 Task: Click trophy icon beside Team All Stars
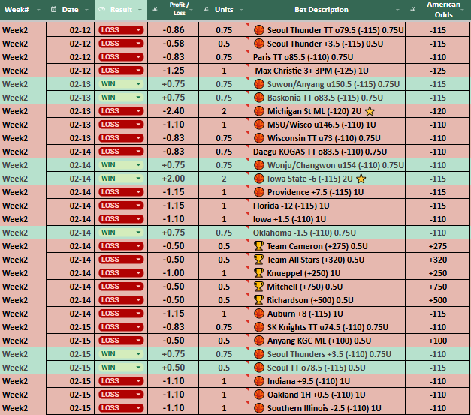[258, 260]
